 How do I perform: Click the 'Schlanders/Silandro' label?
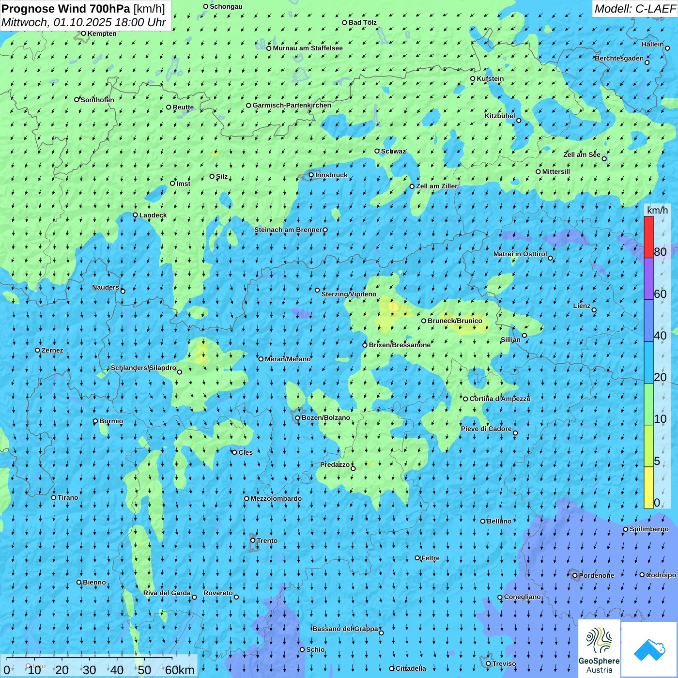point(143,368)
